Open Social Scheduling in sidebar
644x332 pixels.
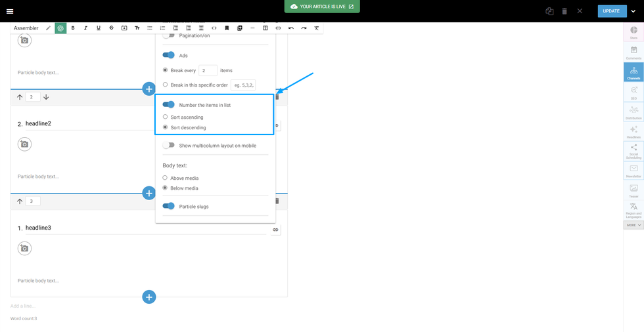tap(633, 152)
